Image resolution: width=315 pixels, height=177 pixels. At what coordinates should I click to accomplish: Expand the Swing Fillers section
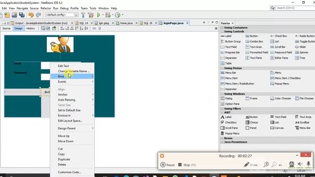222,109
